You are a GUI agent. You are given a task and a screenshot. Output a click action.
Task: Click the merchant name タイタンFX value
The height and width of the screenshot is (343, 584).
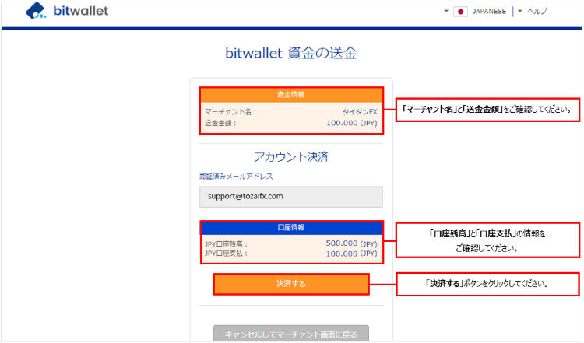360,111
